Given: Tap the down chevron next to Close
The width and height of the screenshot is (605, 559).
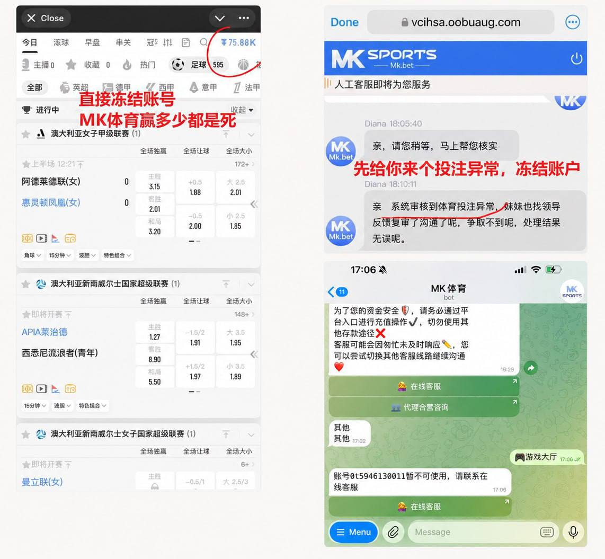Looking at the screenshot, I should (219, 18).
